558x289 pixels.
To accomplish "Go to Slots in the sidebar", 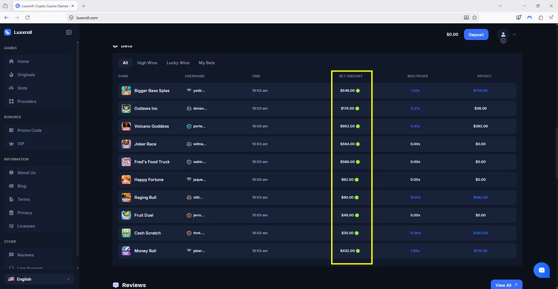I will point(38,88).
